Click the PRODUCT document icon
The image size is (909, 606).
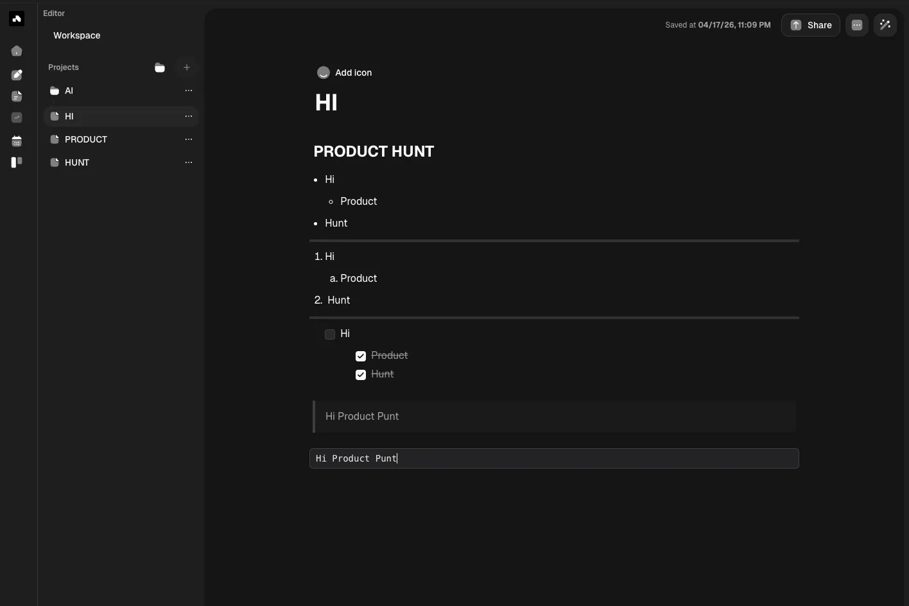(55, 139)
